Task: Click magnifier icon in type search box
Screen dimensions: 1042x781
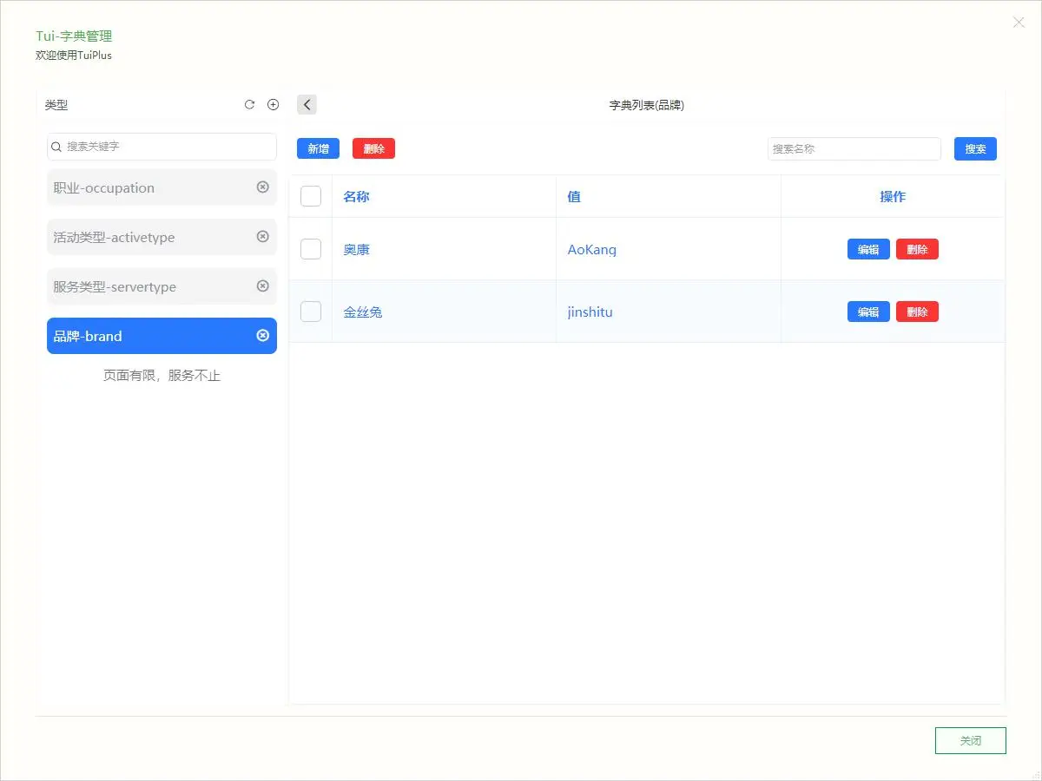Action: click(57, 147)
